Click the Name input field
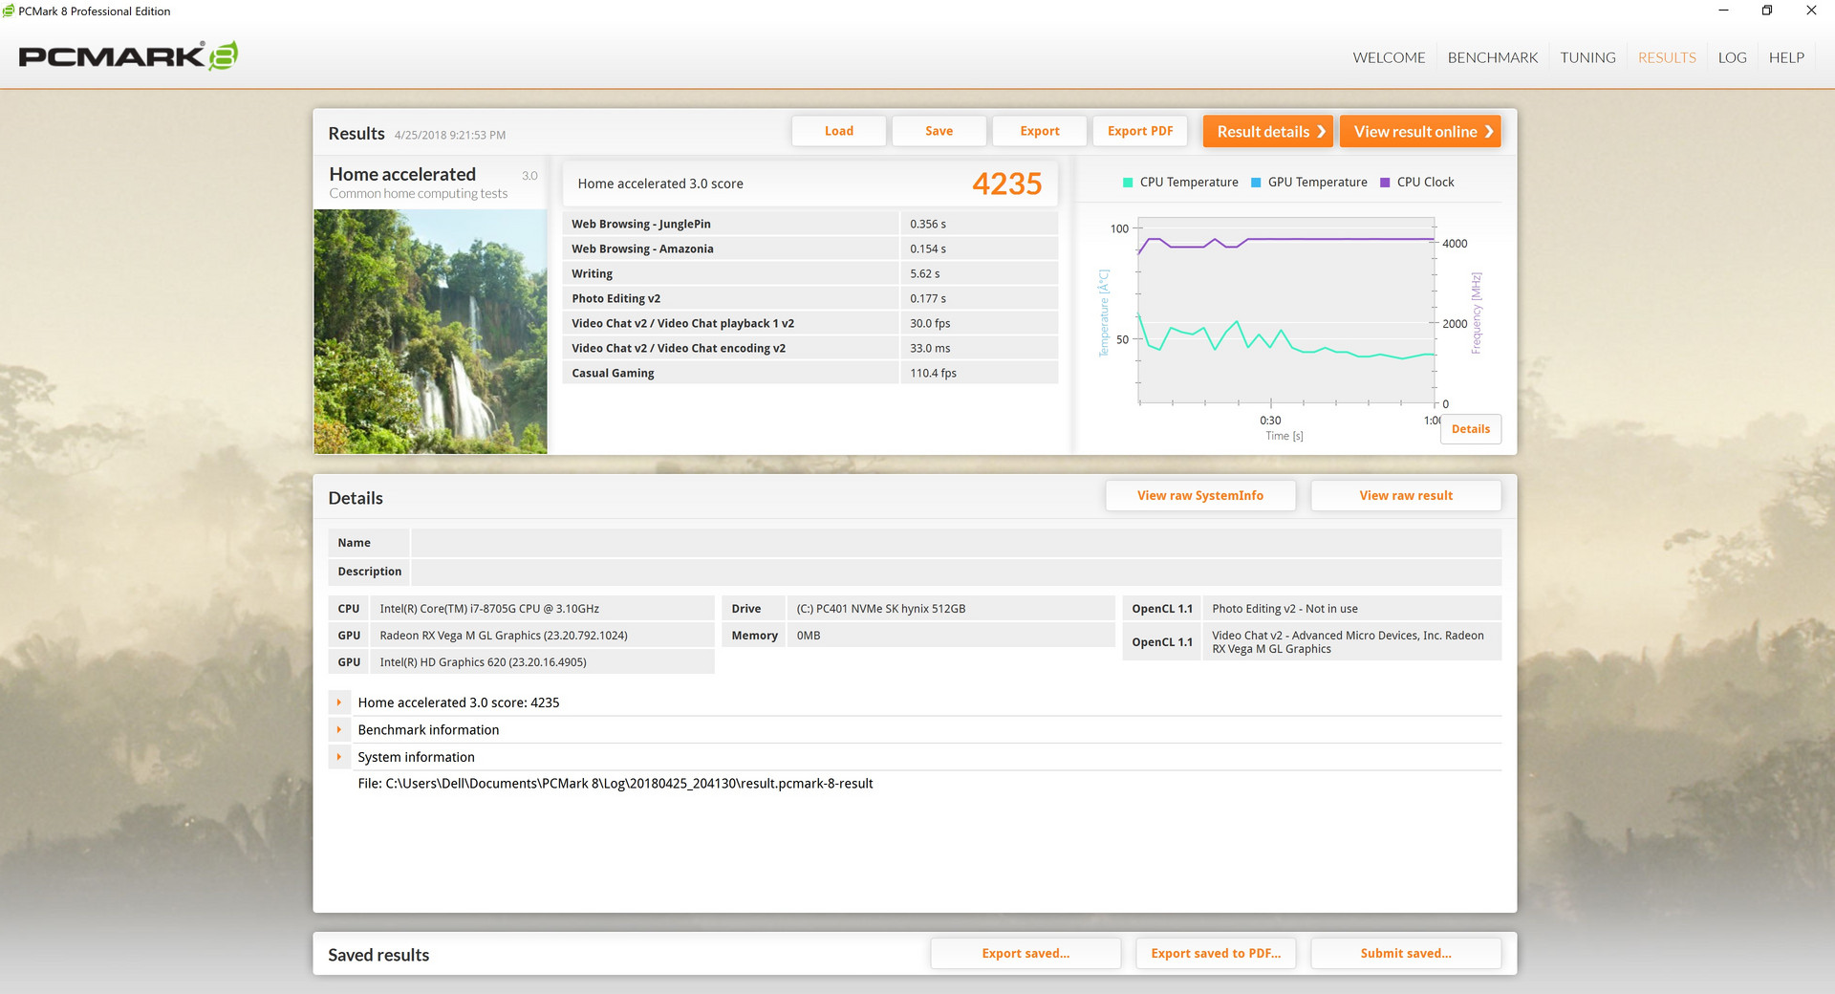The image size is (1835, 994). [956, 543]
